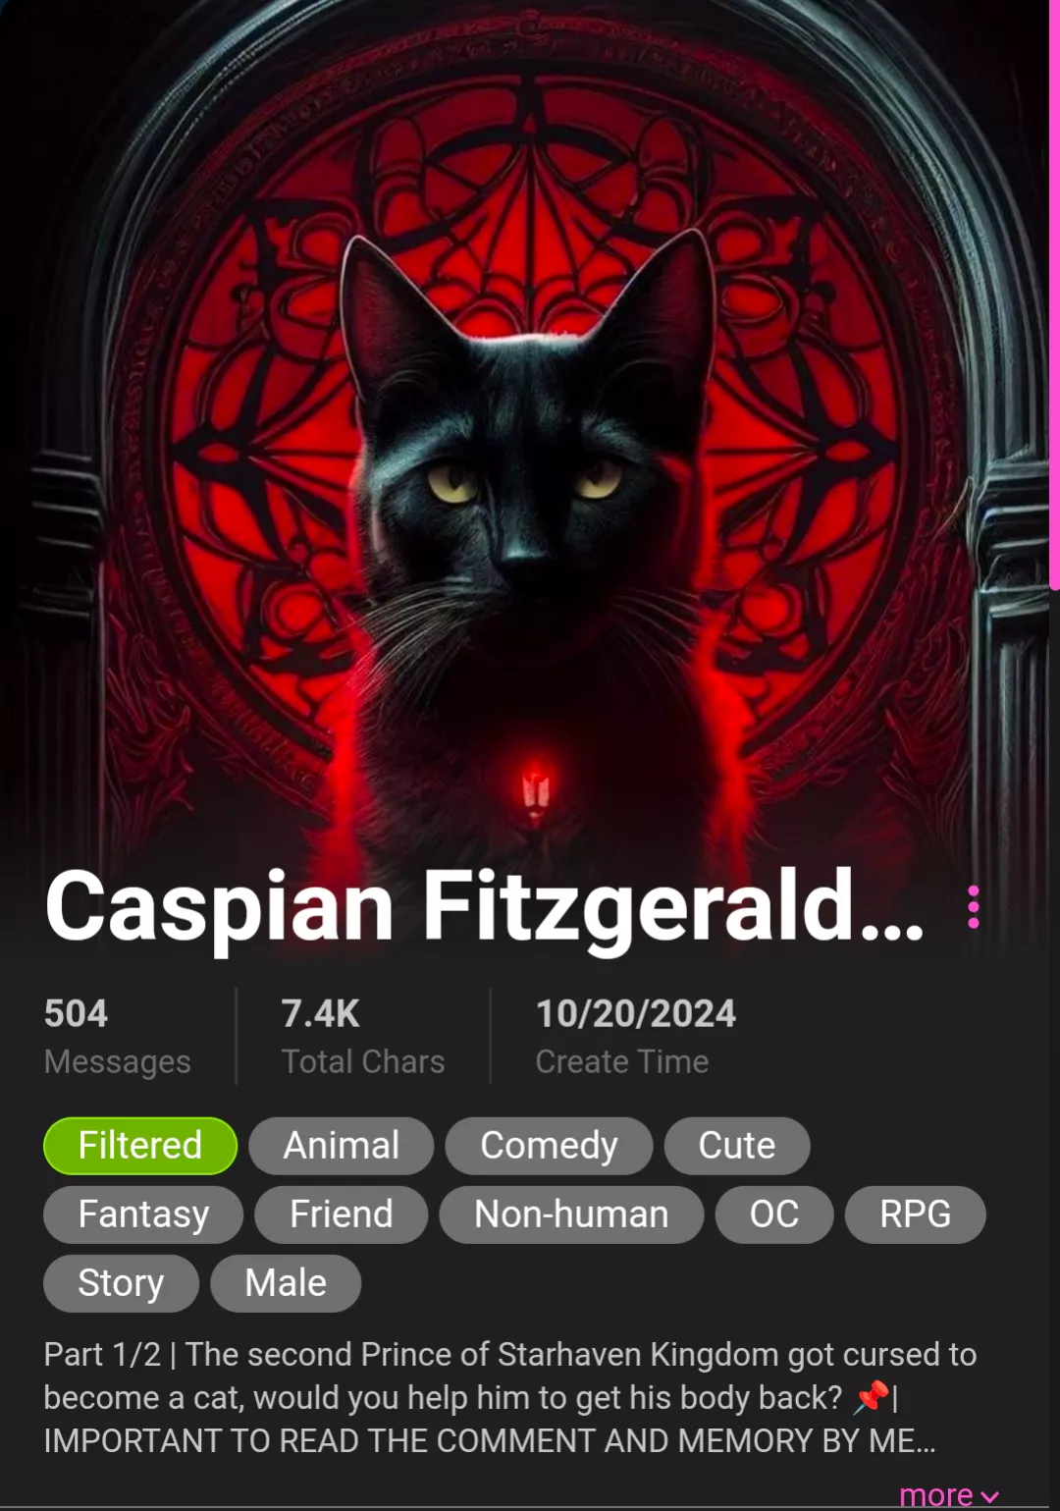Open the RPG tag
This screenshot has height=1511, width=1060.
(x=915, y=1214)
